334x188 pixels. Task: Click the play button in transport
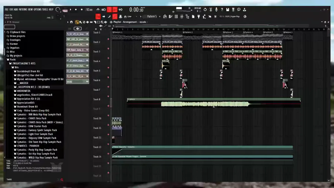tap(71, 10)
